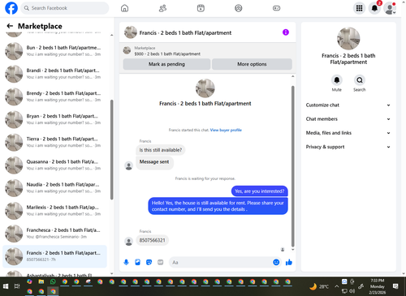
Task: Open the Home tab icon
Action: coord(124,8)
